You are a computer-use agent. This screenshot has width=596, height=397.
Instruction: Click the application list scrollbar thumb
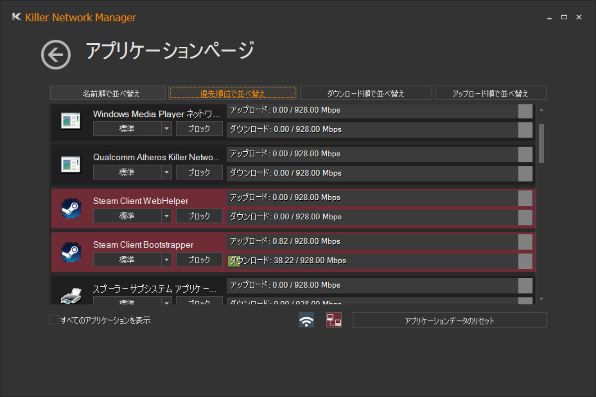pos(541,144)
